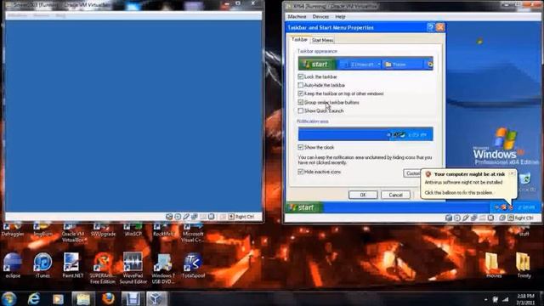The image size is (544, 306).
Task: Click Windows 7 taskbar clock
Action: pyautogui.click(x=525, y=299)
